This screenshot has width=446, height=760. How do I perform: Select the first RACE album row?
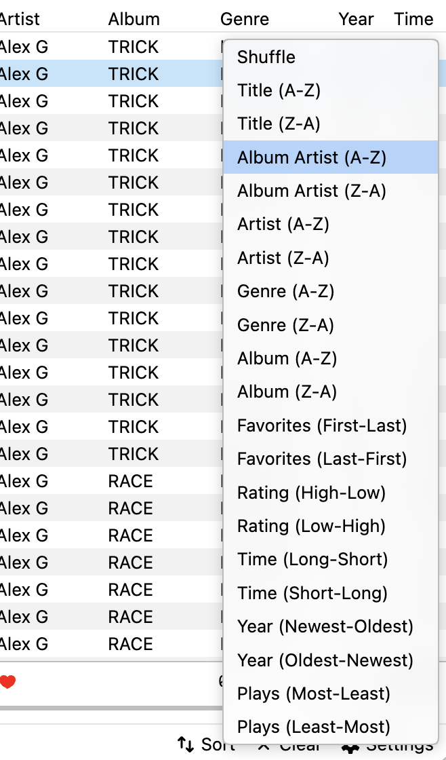(111, 481)
